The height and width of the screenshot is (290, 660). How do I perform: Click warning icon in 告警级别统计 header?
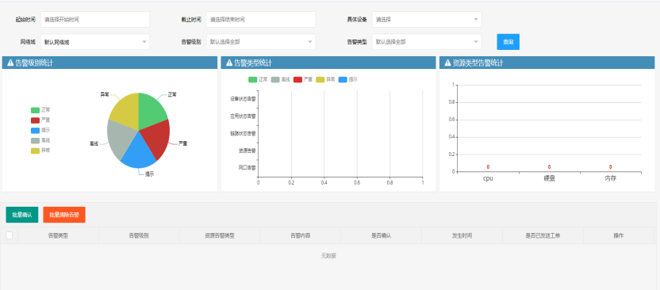(10, 63)
